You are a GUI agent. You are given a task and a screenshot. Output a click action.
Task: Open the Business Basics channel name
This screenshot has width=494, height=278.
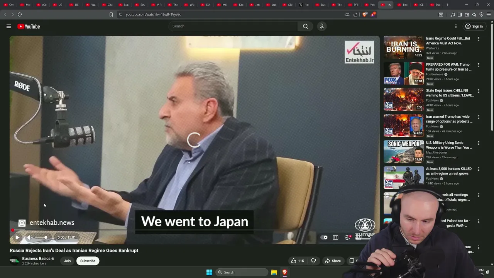point(36,259)
